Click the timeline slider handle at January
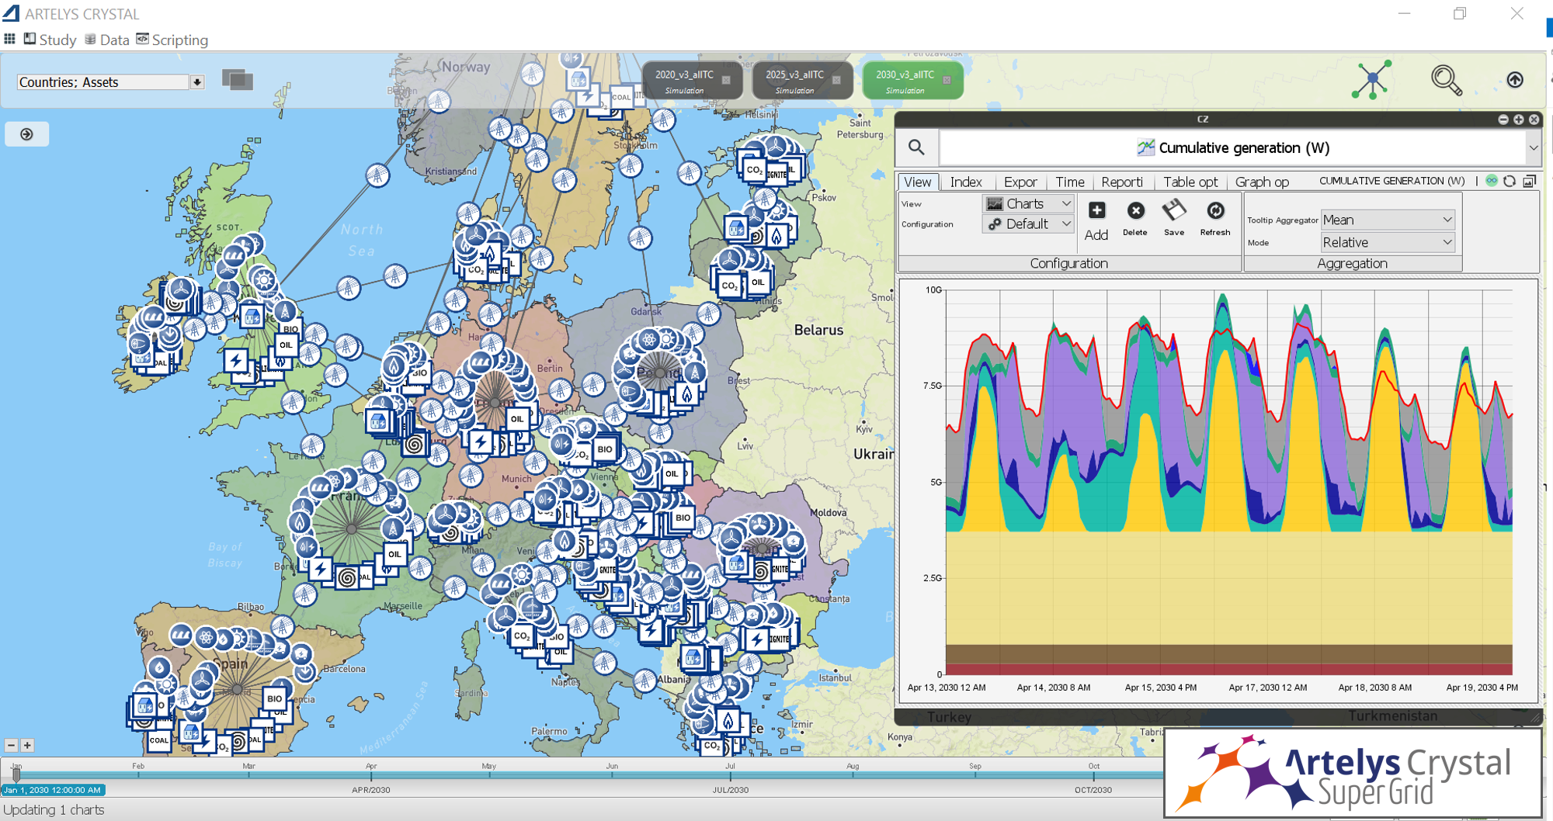Screen dimensions: 1553x821 click(x=16, y=774)
